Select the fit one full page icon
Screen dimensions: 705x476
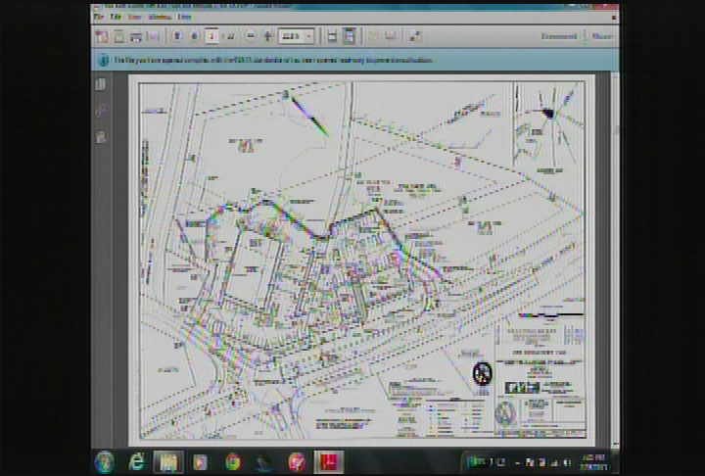350,36
